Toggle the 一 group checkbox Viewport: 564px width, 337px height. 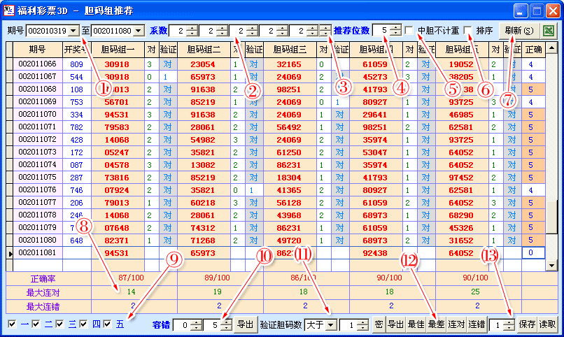tap(12, 324)
